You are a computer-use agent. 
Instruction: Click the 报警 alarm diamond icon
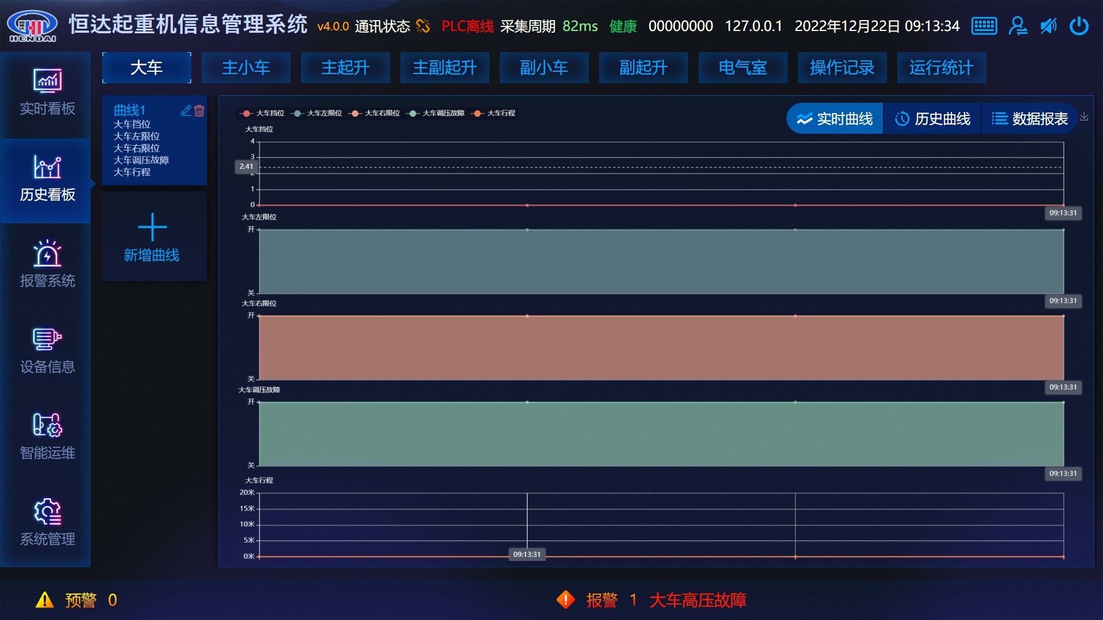566,600
